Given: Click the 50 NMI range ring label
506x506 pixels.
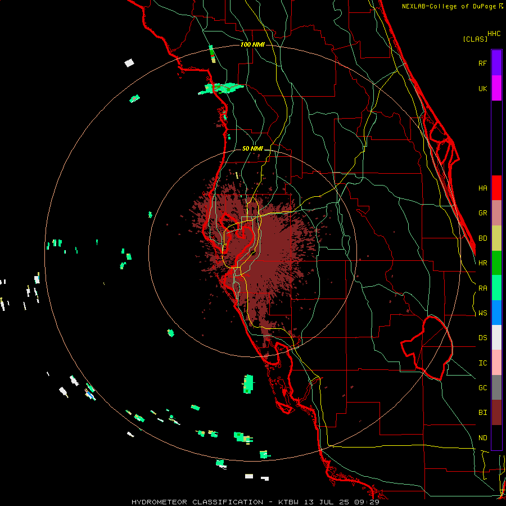Looking at the screenshot, I should (x=252, y=149).
